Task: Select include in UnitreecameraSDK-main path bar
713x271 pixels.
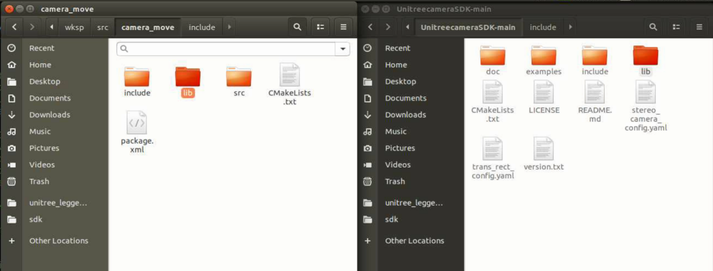Action: point(543,27)
